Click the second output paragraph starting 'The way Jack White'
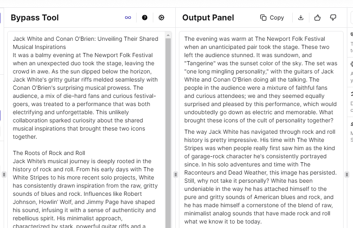The image size is (353, 228). click(x=260, y=177)
